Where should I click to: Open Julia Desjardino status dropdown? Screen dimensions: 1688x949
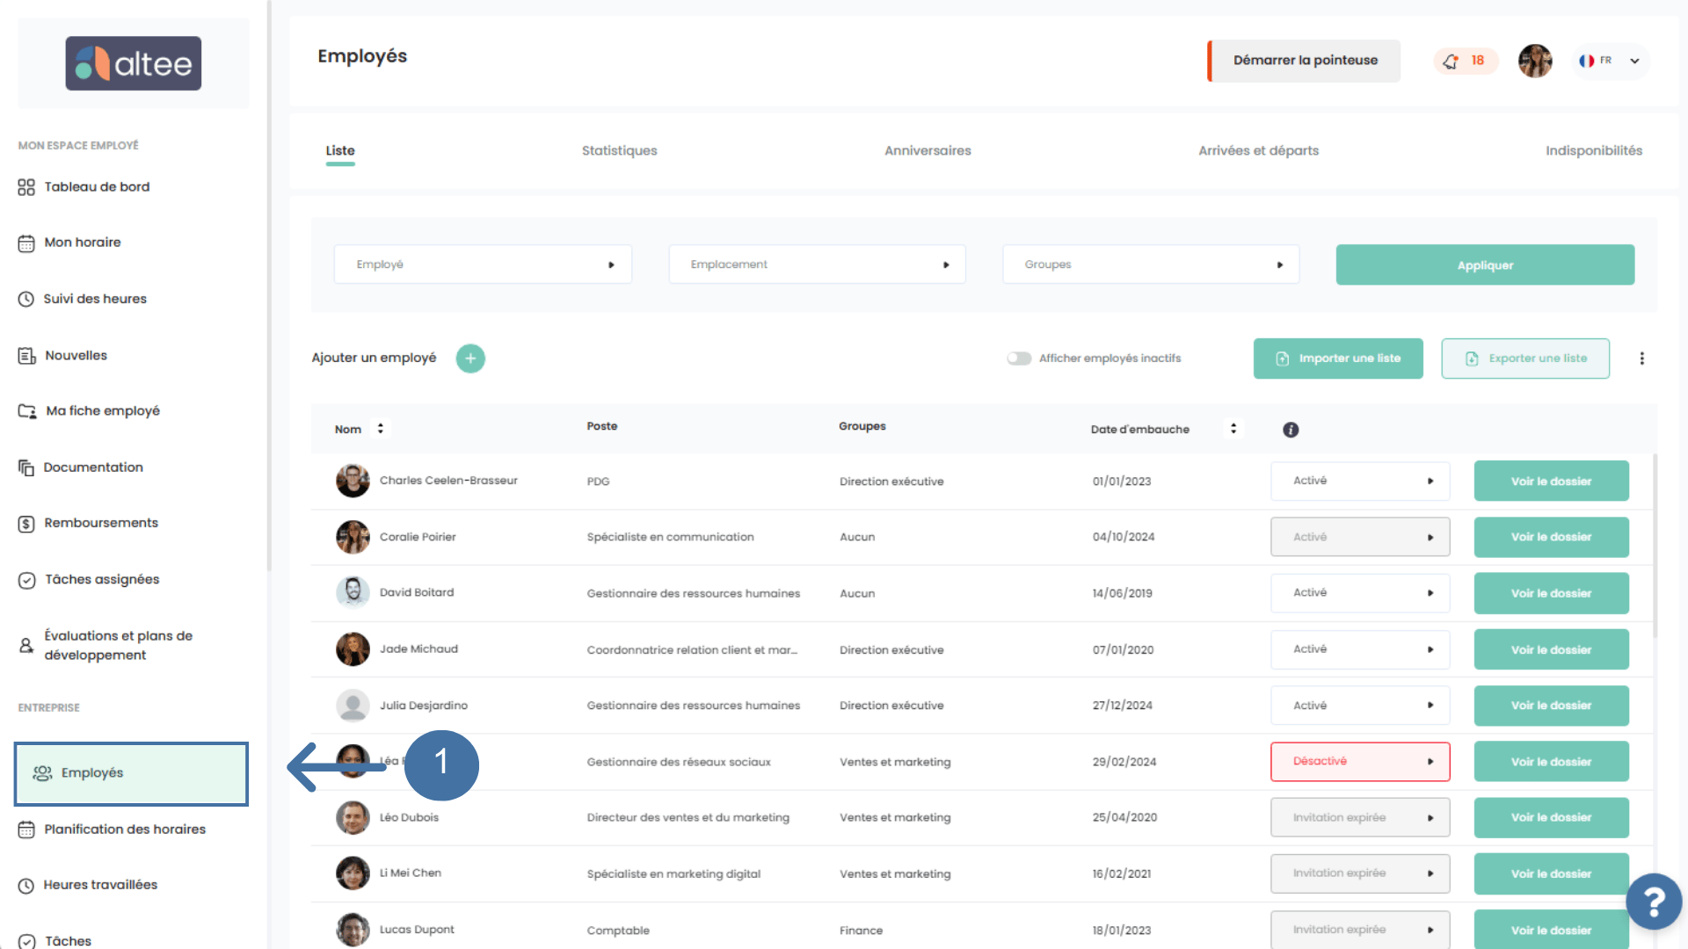coord(1360,706)
